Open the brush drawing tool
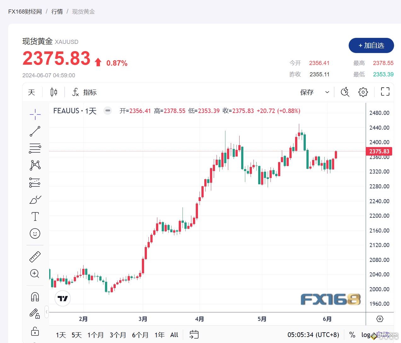Image resolution: width=401 pixels, height=343 pixels. (x=35, y=199)
